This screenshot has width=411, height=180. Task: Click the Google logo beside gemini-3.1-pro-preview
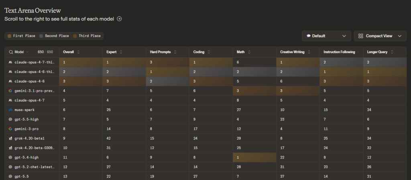(10, 91)
